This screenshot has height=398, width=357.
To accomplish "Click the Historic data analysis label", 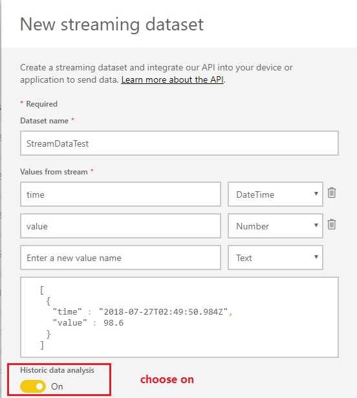I will pos(57,370).
